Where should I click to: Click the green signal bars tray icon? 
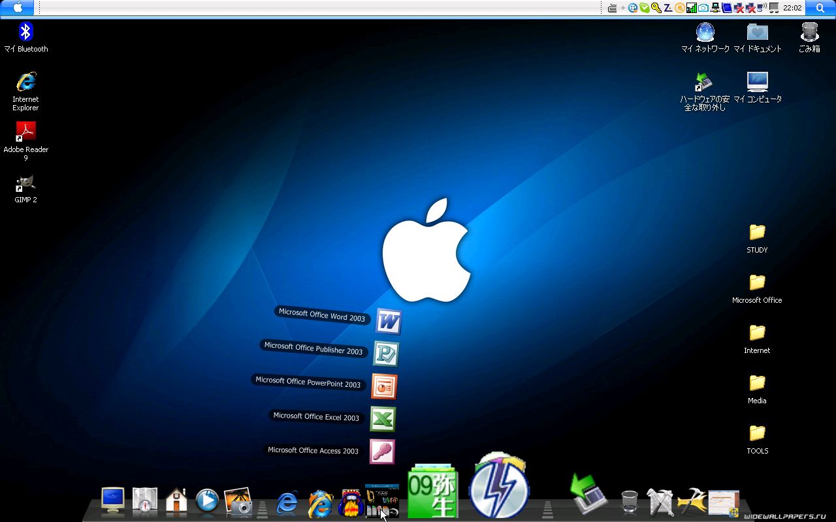coord(691,8)
